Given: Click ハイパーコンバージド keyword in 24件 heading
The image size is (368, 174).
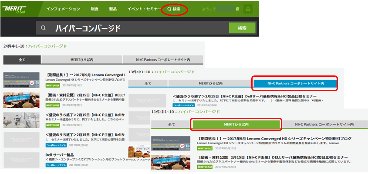Looking at the screenshot, I should point(47,46).
